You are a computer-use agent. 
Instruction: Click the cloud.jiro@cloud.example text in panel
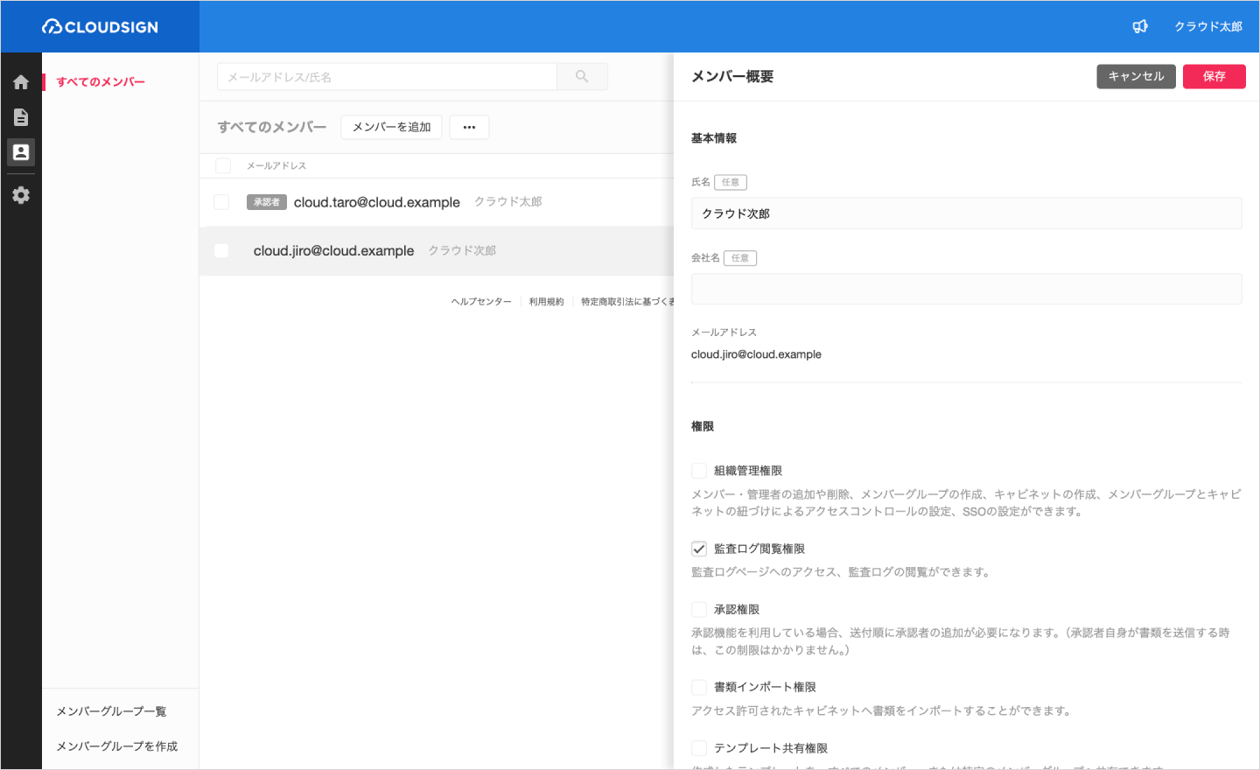click(756, 354)
